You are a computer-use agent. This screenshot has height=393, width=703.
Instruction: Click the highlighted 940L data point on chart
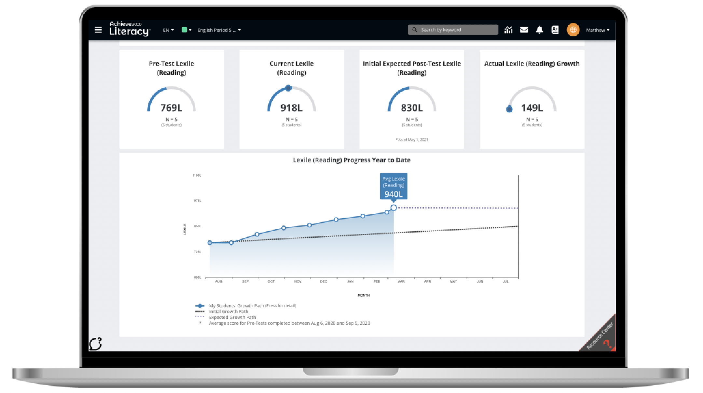point(393,208)
